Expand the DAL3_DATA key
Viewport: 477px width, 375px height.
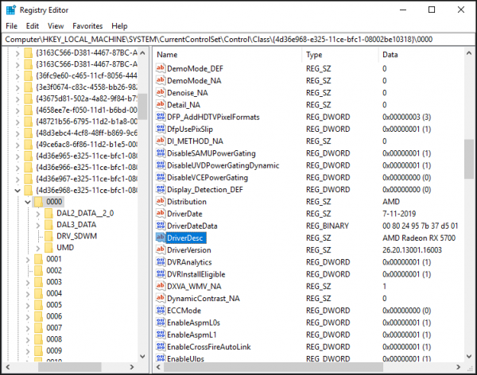(x=38, y=225)
